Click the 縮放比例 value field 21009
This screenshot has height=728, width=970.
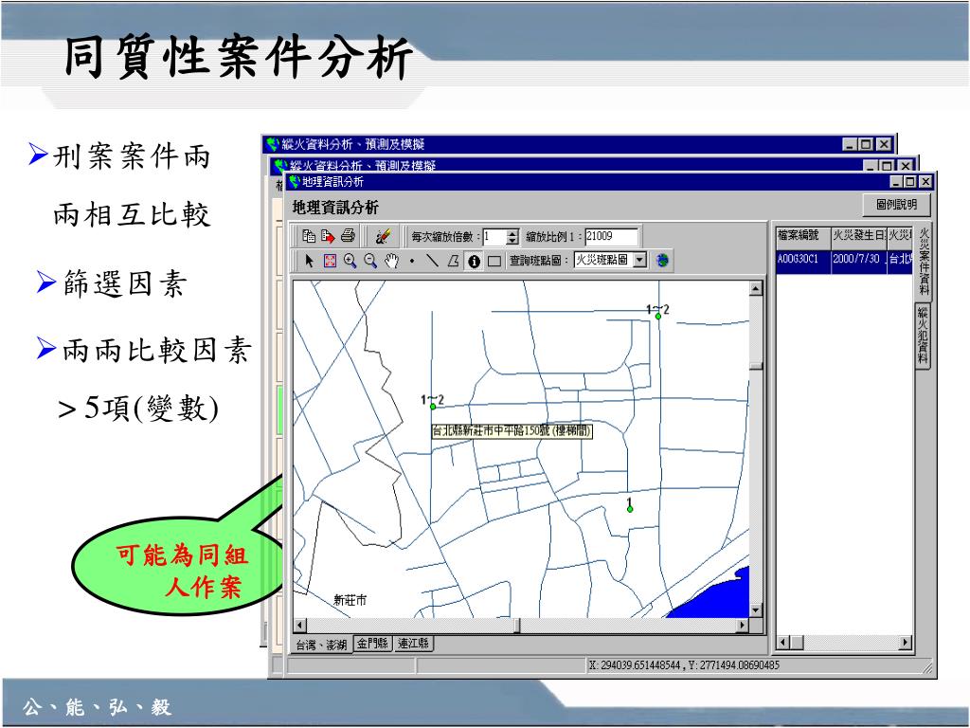(x=611, y=236)
